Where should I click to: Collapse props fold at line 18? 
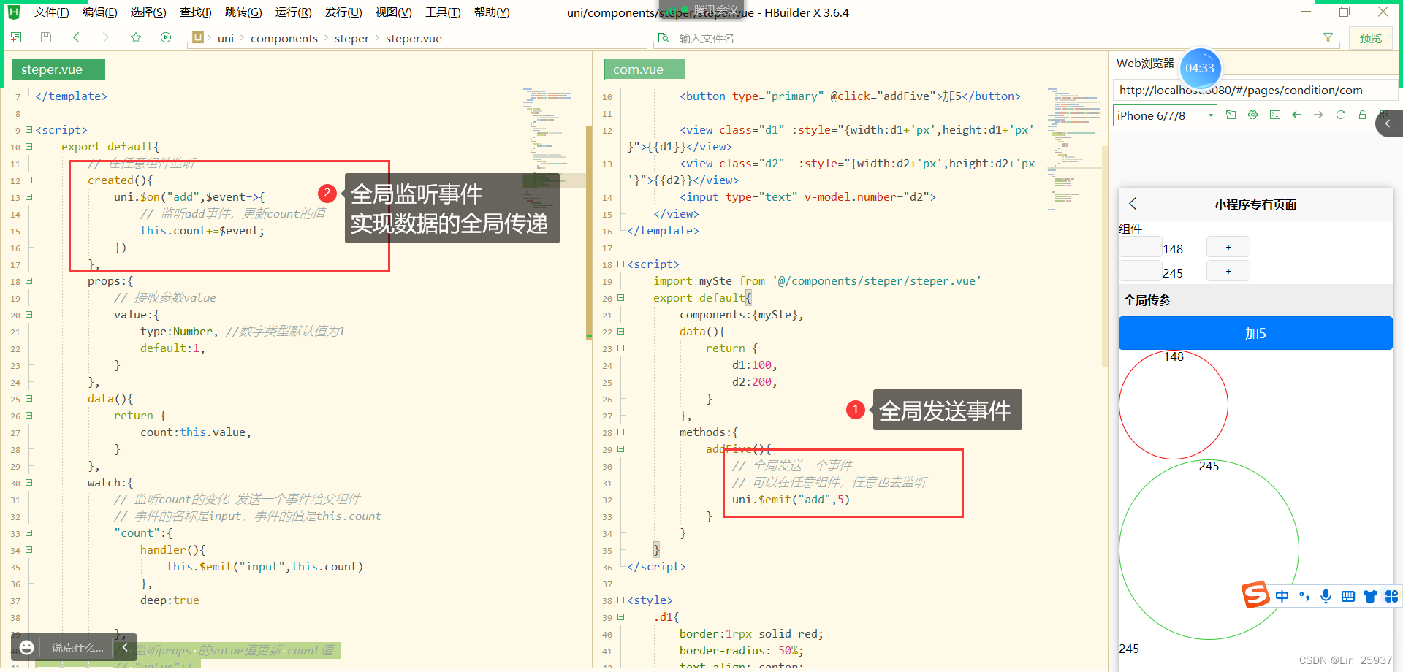[x=29, y=280]
